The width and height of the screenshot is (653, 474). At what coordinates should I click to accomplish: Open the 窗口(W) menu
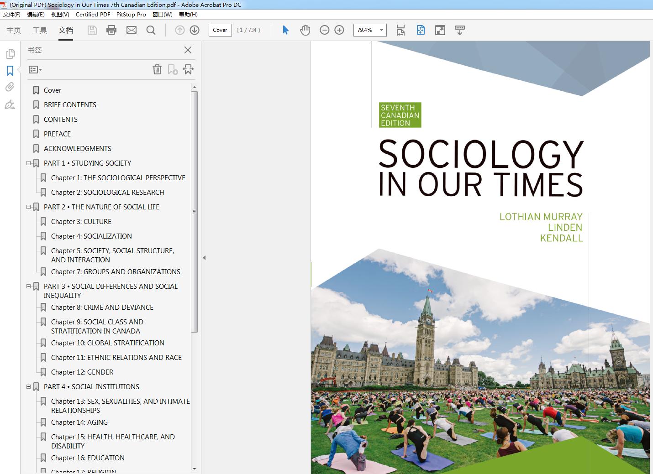[x=163, y=15]
